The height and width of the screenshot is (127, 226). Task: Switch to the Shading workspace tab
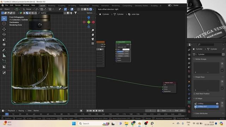pos(95,6)
